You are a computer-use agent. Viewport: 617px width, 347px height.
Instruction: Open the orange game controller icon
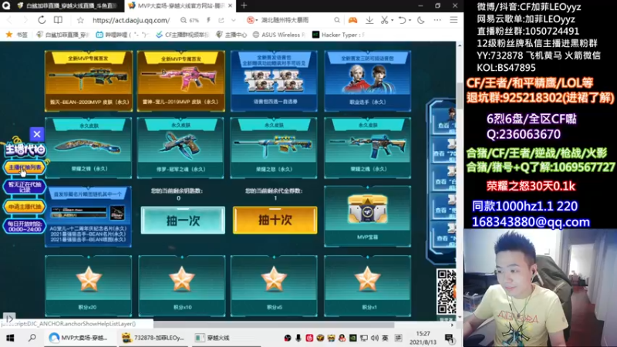(352, 20)
